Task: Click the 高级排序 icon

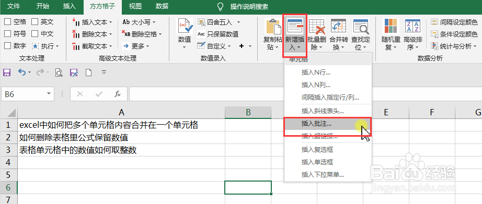Action: pos(413,26)
